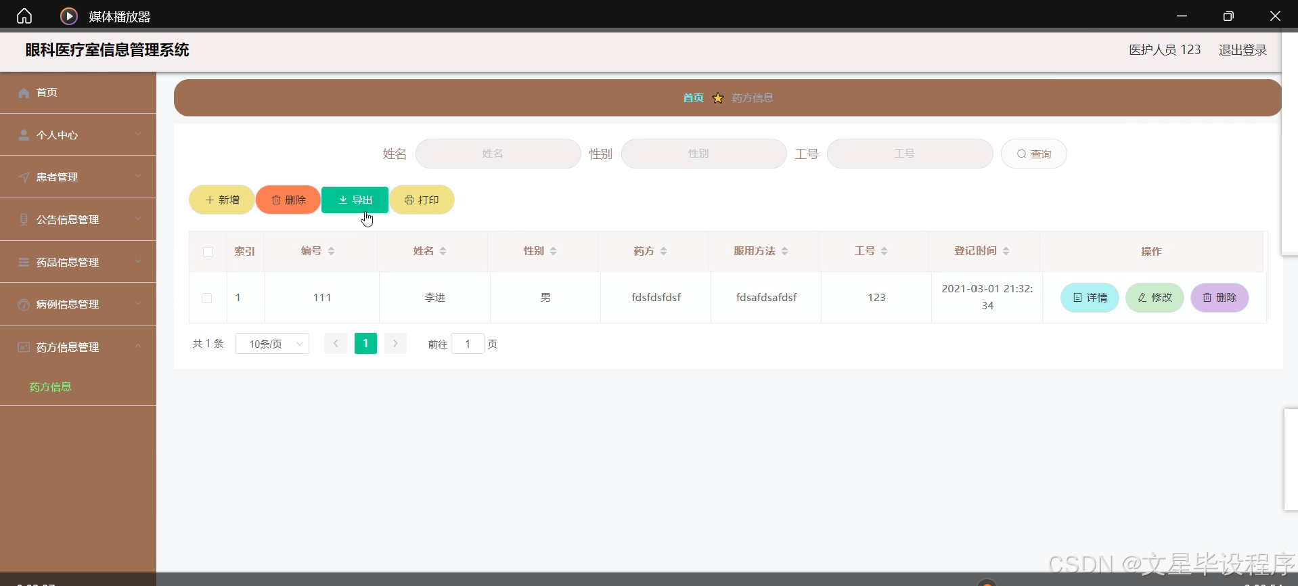Click 医护人员 123 user label

click(1165, 50)
